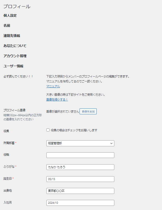Click the 連絡先情報 section heading
Screen dimensions: 162x210
click(12, 36)
